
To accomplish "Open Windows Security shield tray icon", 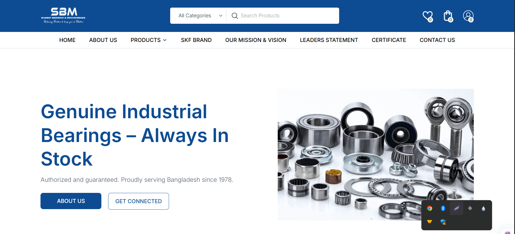I will click(443, 222).
